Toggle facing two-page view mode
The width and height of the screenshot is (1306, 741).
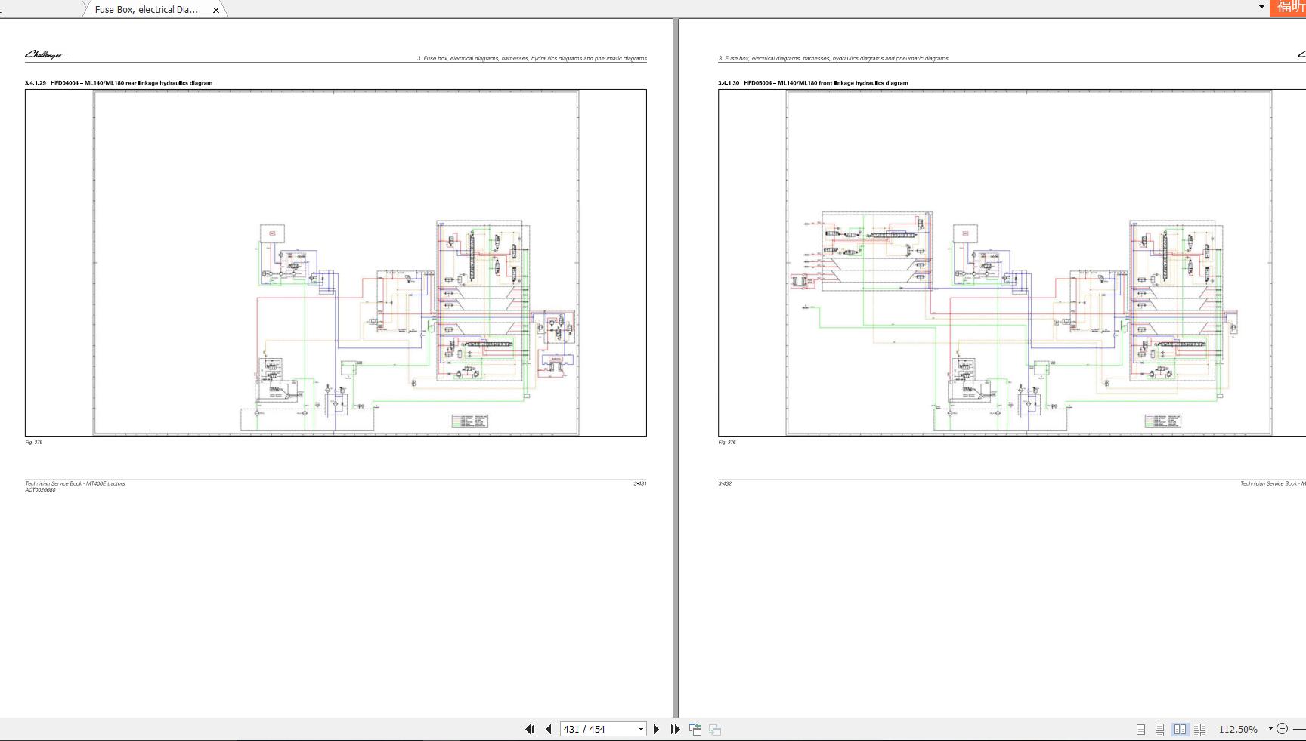click(1180, 729)
